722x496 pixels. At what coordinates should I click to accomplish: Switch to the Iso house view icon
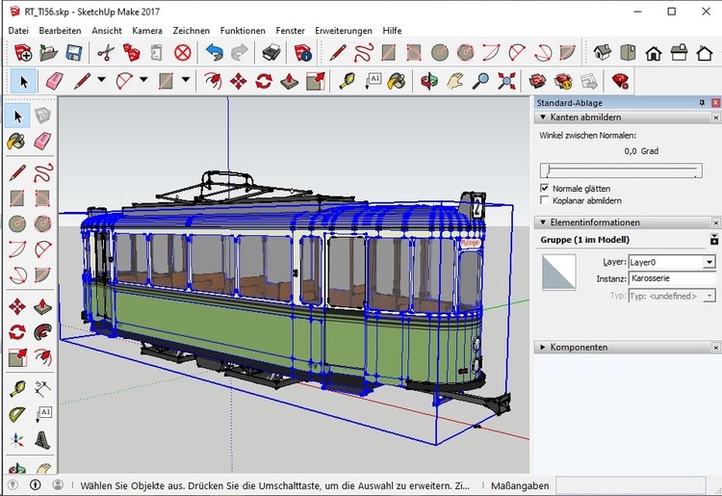[603, 53]
